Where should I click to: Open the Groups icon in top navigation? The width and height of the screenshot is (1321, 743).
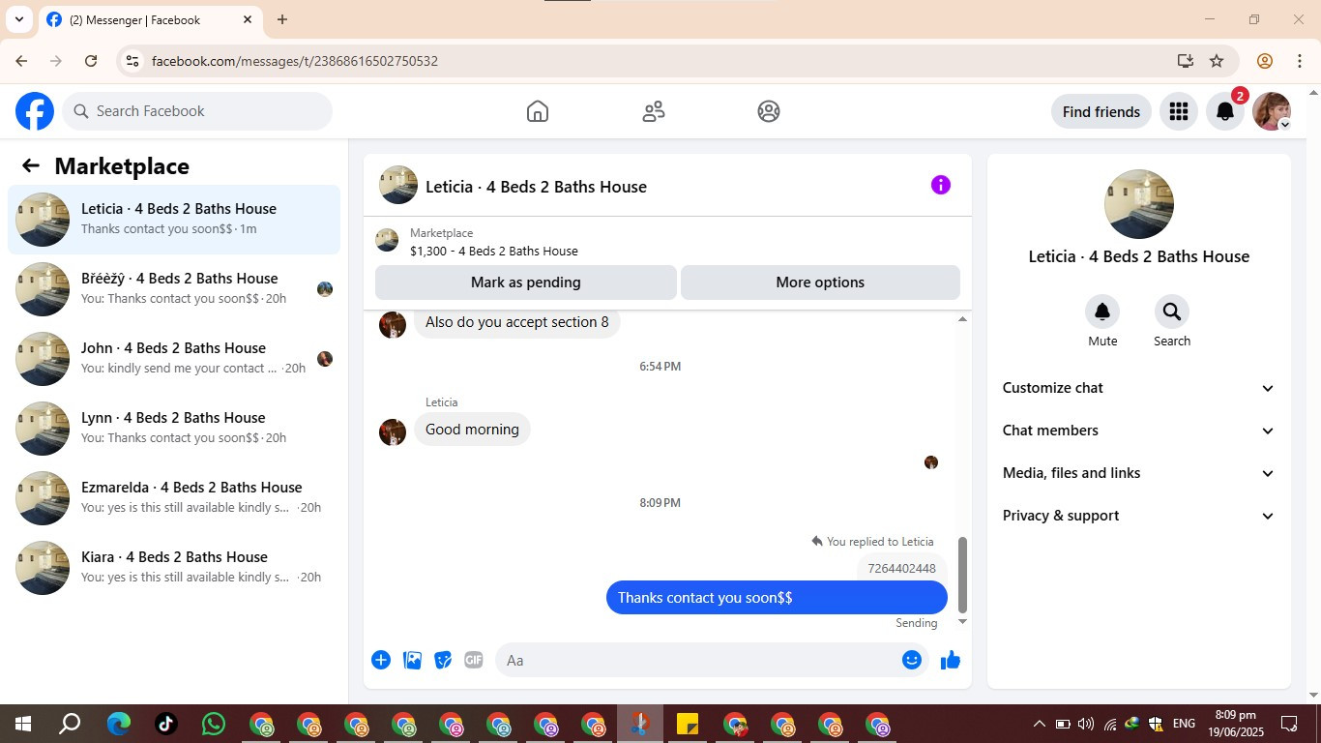[769, 111]
